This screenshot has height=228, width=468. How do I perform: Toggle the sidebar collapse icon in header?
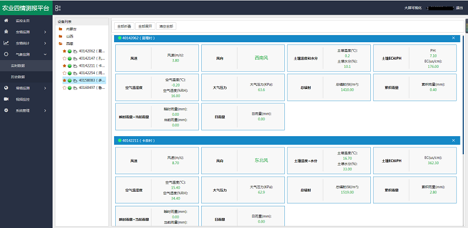tap(58, 8)
